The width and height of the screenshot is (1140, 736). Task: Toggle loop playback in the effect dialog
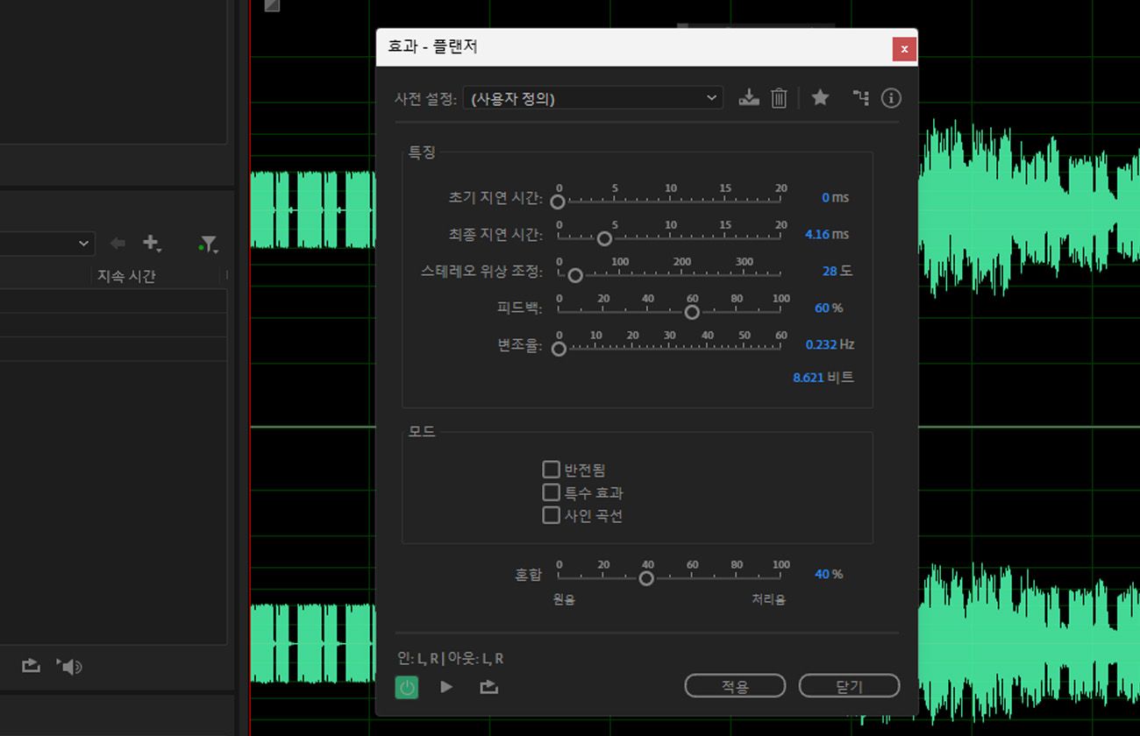[x=488, y=687]
